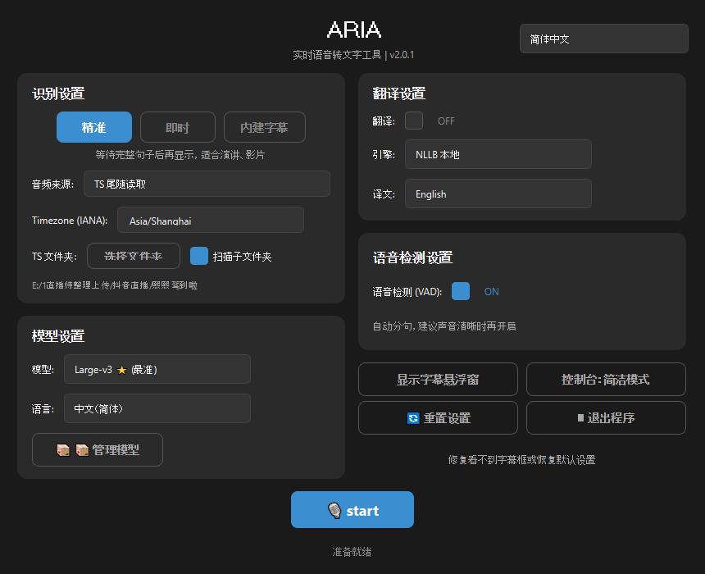Click the stop square icon on 退出程序
Screen dimensions: 705x574
coord(580,418)
